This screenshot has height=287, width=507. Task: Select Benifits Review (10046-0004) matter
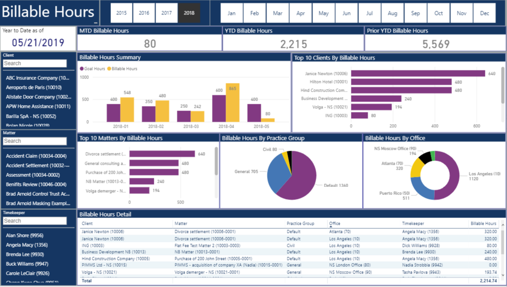pyautogui.click(x=36, y=185)
